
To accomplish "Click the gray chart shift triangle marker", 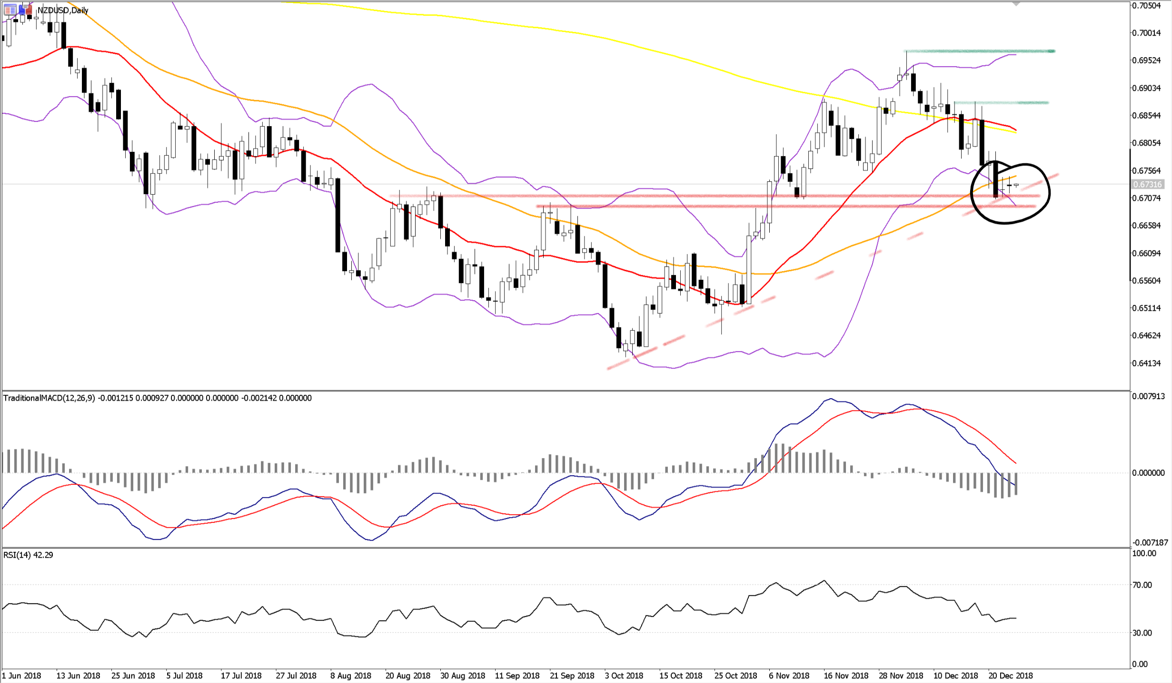I will (x=1016, y=4).
